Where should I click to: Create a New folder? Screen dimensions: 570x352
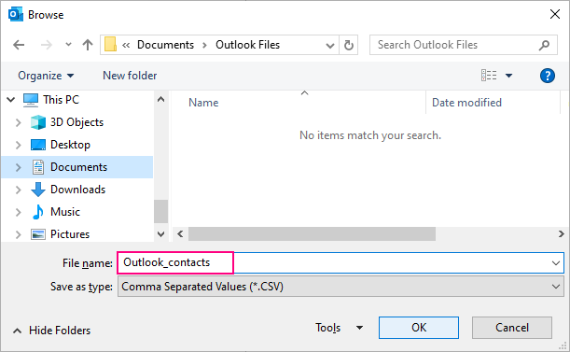(x=130, y=76)
